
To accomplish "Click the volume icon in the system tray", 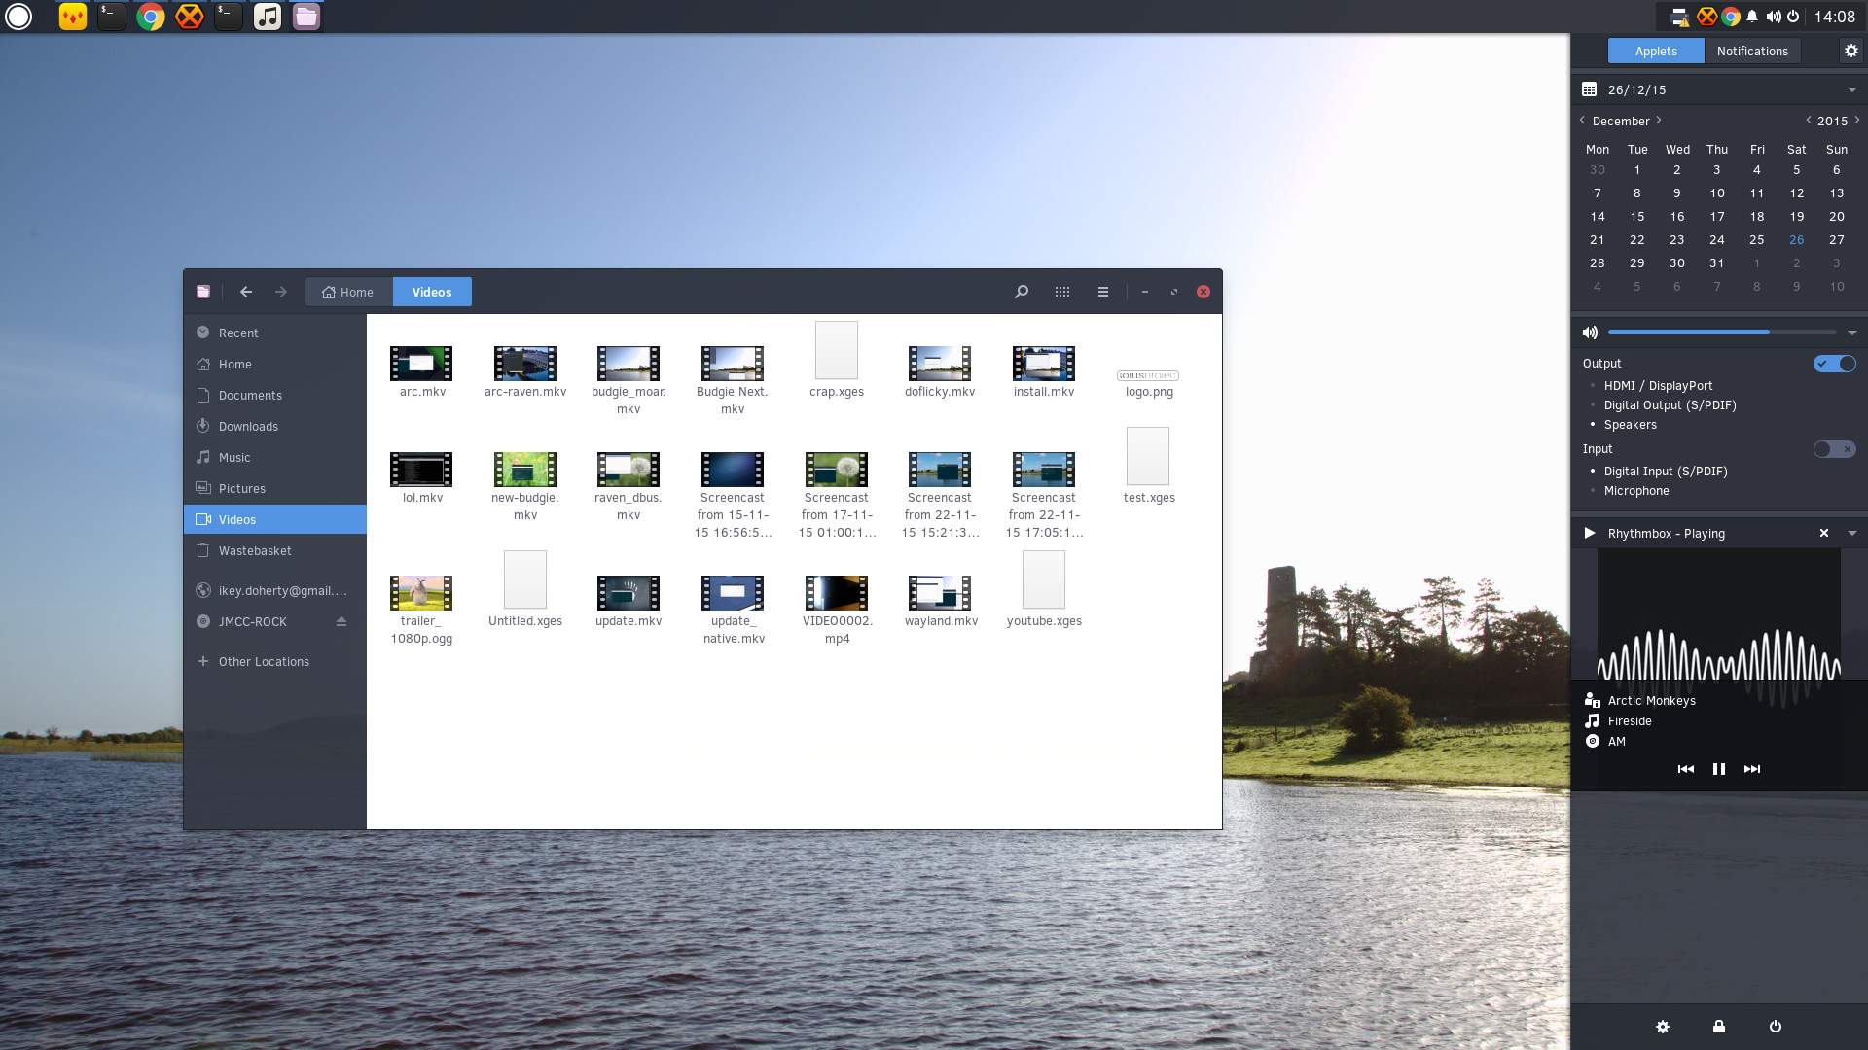I will pyautogui.click(x=1774, y=17).
